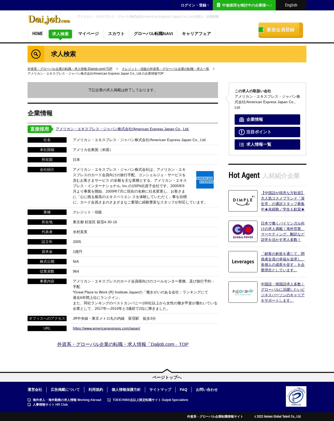
Task: Click the address 東京都 杉並区 荻窪4-30-16
Action: click(x=95, y=222)
